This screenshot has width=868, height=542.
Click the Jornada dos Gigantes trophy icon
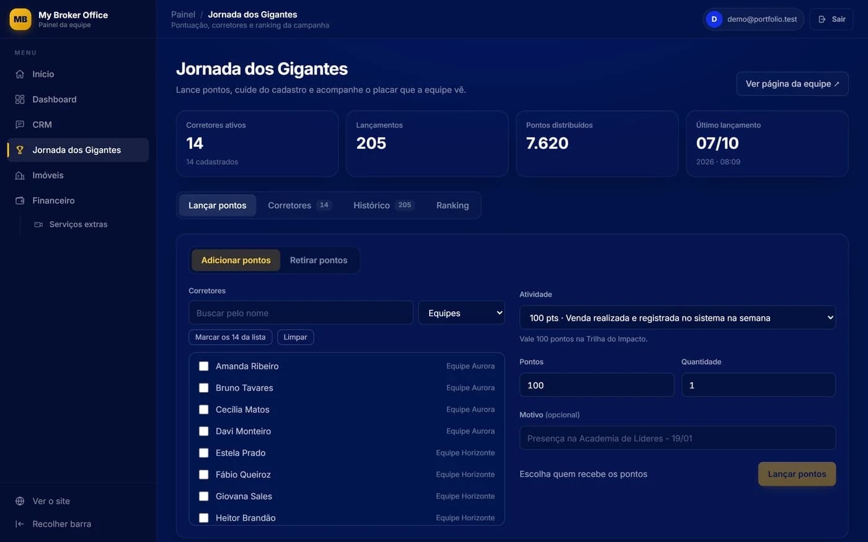[20, 151]
